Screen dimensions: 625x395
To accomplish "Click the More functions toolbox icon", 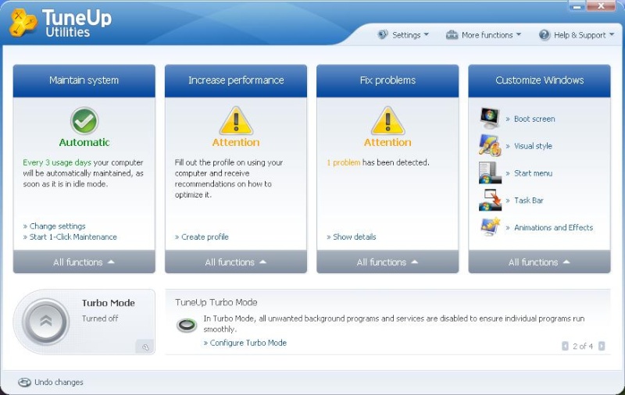I will [x=452, y=35].
